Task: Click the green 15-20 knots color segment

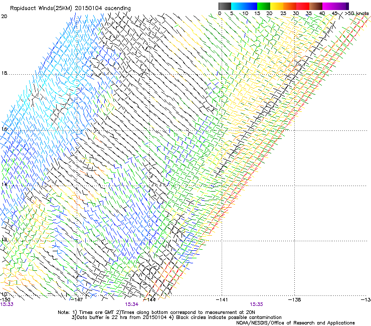Action: 264,6
